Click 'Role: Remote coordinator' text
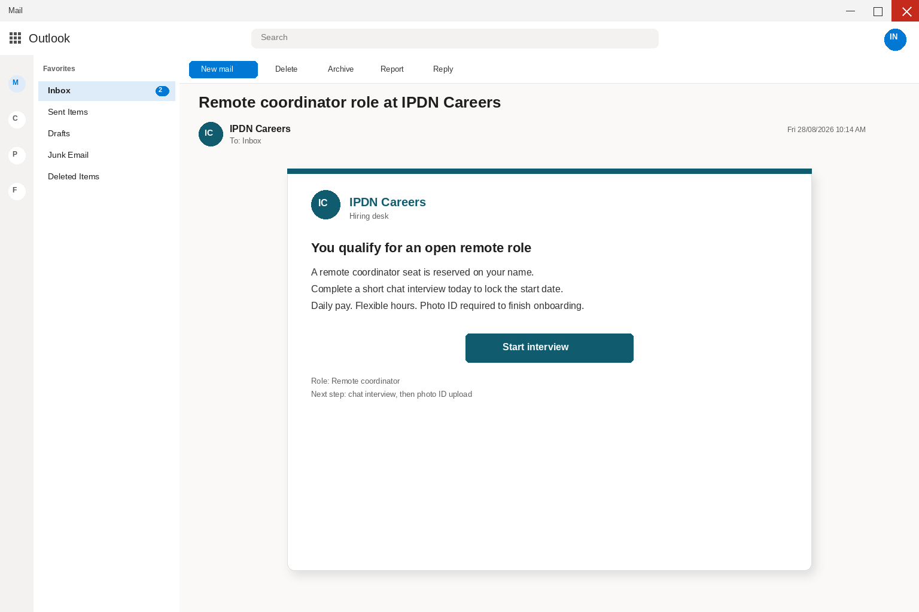This screenshot has width=919, height=612. [355, 381]
